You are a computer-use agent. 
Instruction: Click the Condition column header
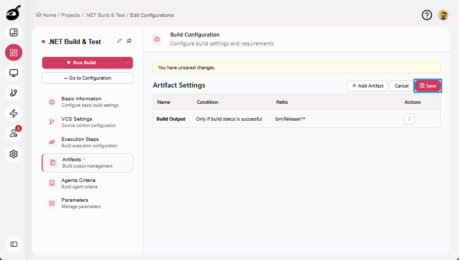[208, 102]
